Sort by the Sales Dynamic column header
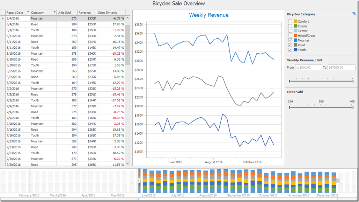359x202 pixels. [x=111, y=13]
